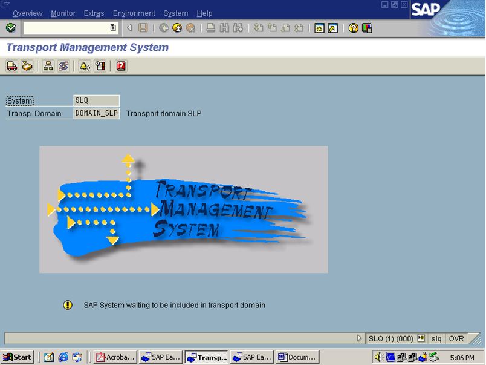Viewport: 486px width, 365px height.
Task: Click the 'Transp. Domain' label
Action: (x=34, y=114)
